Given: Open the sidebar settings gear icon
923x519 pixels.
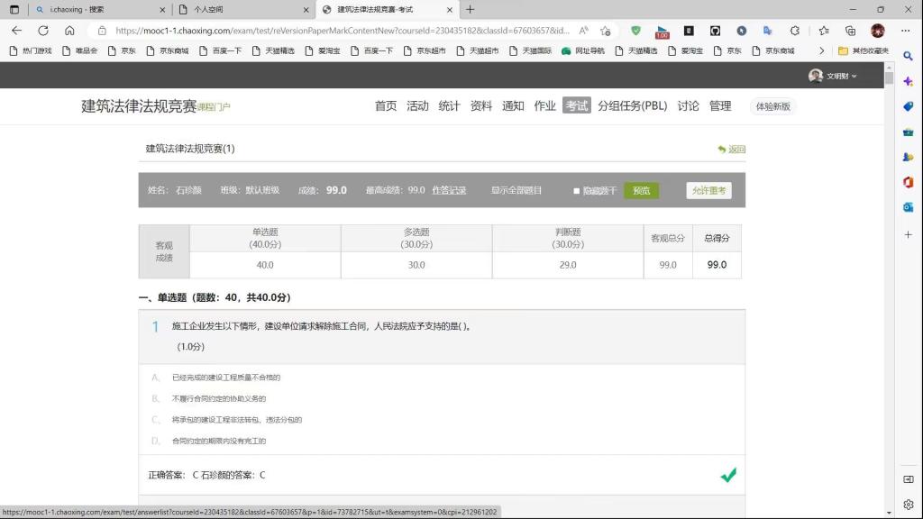Looking at the screenshot, I should coord(908,505).
